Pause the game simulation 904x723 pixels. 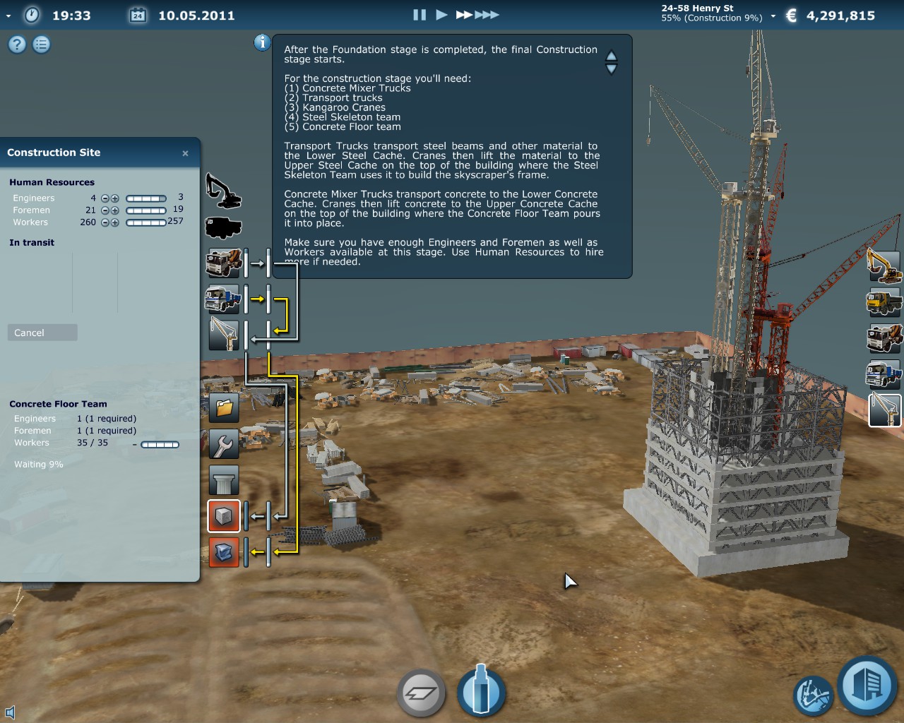tap(419, 14)
